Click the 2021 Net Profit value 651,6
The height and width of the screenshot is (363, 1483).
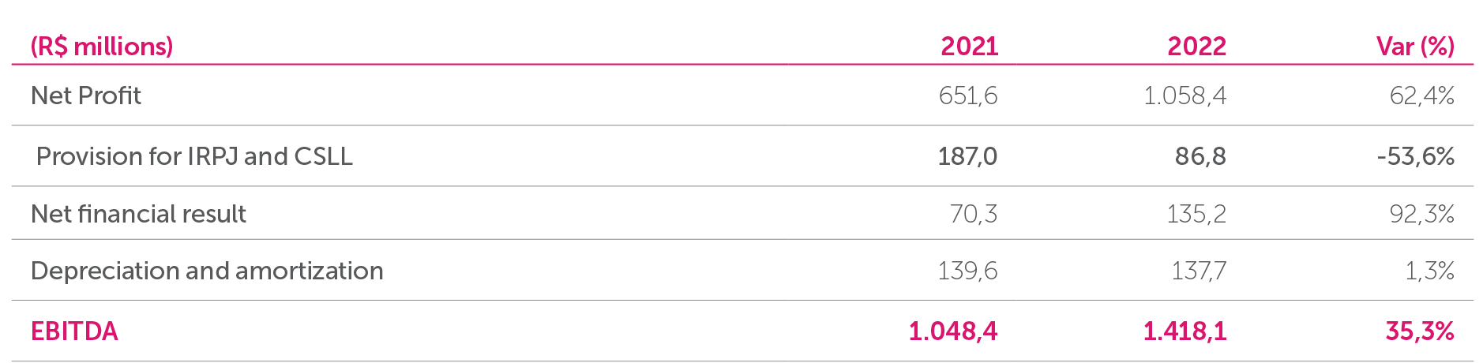(x=967, y=95)
